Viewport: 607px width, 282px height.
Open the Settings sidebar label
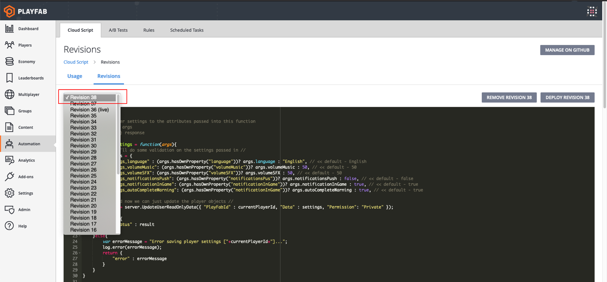(26, 193)
